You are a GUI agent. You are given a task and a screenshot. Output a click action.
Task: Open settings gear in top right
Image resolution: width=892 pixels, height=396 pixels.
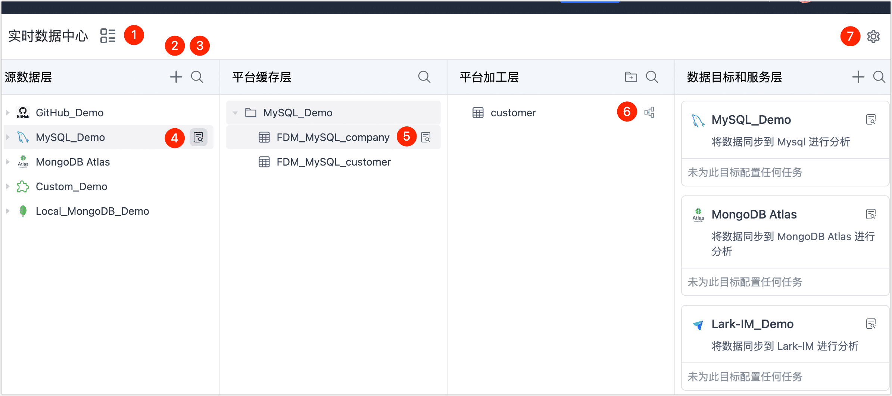(x=873, y=37)
